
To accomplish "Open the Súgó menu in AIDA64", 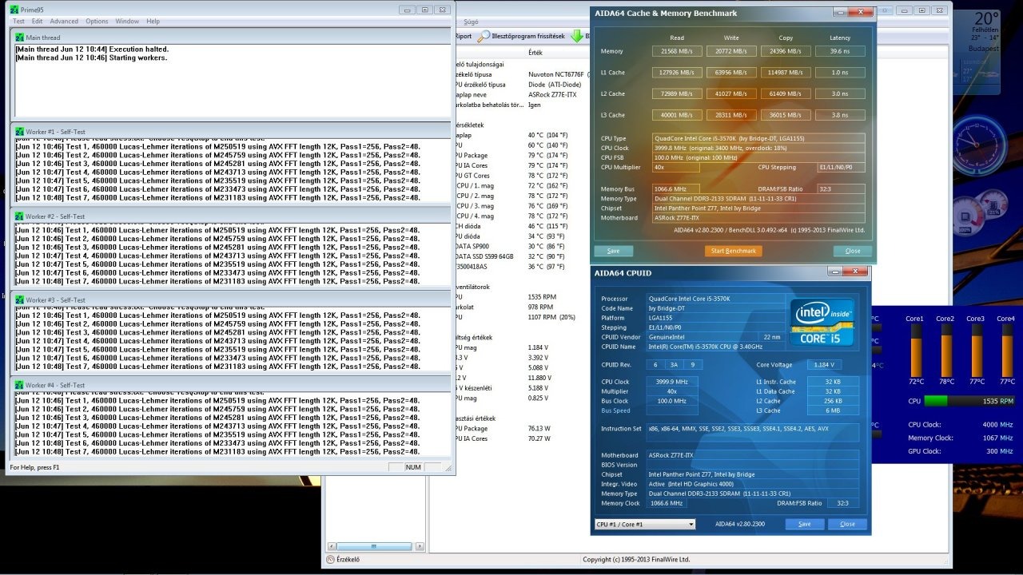I will (x=472, y=22).
